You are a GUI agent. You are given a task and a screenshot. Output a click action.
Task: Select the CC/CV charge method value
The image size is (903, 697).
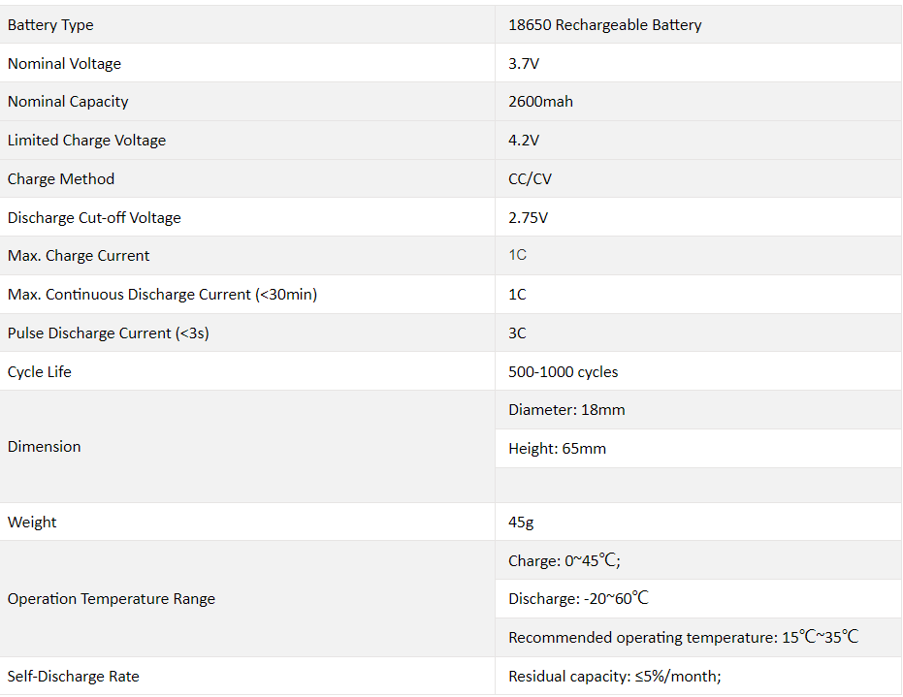pos(530,179)
